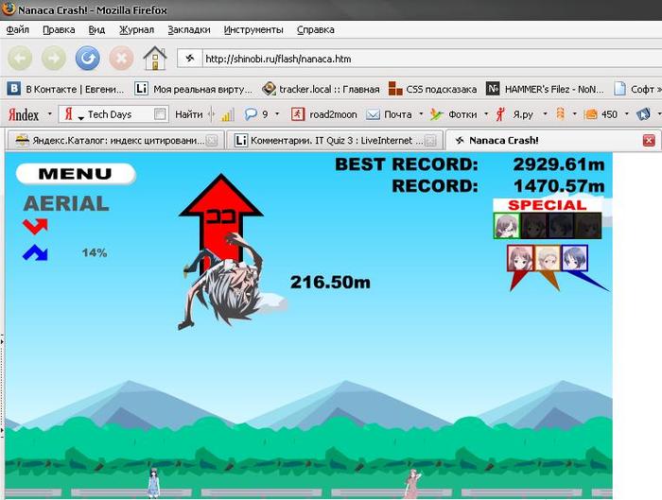This screenshot has height=500, width=662.
Task: Expand the dropdown arrow next to 450
Action: [626, 114]
